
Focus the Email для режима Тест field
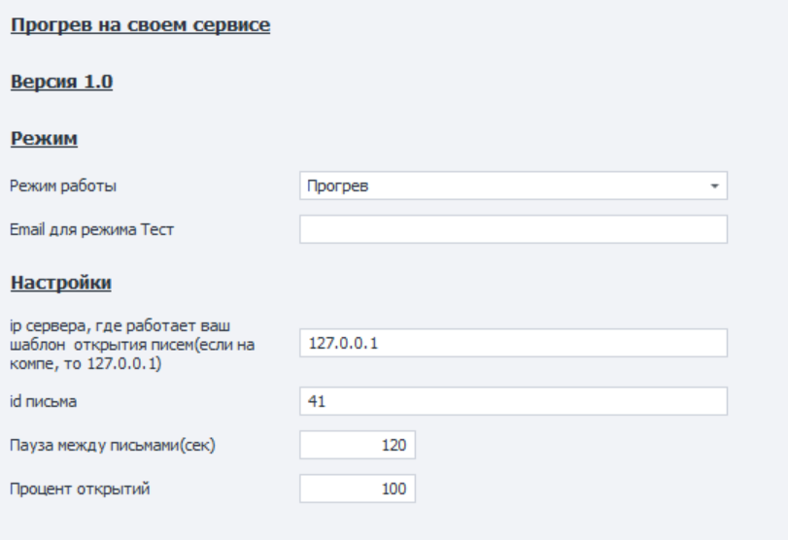coord(513,229)
